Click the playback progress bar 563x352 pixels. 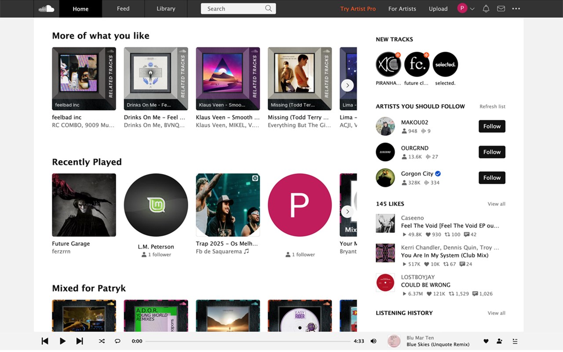[x=249, y=341]
